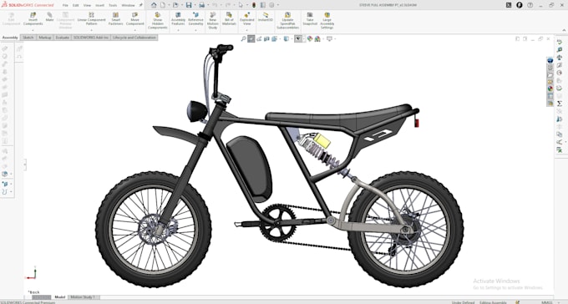Screen dimensions: 568x304
Task: Click the New document icon
Action: pyautogui.click(x=163, y=5)
